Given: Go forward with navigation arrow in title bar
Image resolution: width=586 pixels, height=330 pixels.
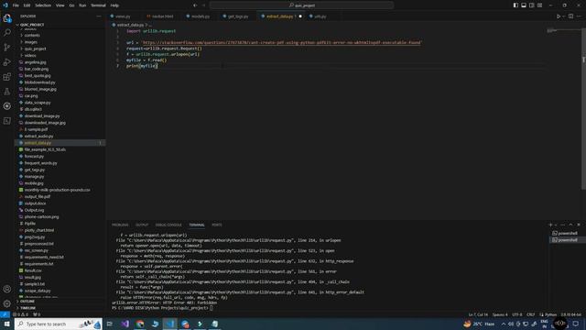Looking at the screenshot, I should coord(203,5).
